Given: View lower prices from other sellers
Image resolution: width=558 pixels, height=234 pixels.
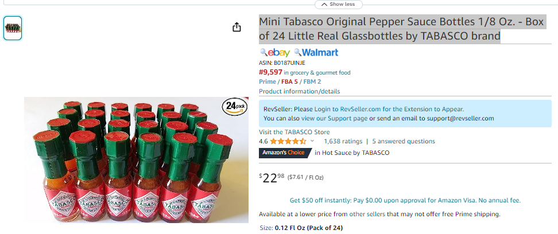Looking at the screenshot, I should coord(362,214).
